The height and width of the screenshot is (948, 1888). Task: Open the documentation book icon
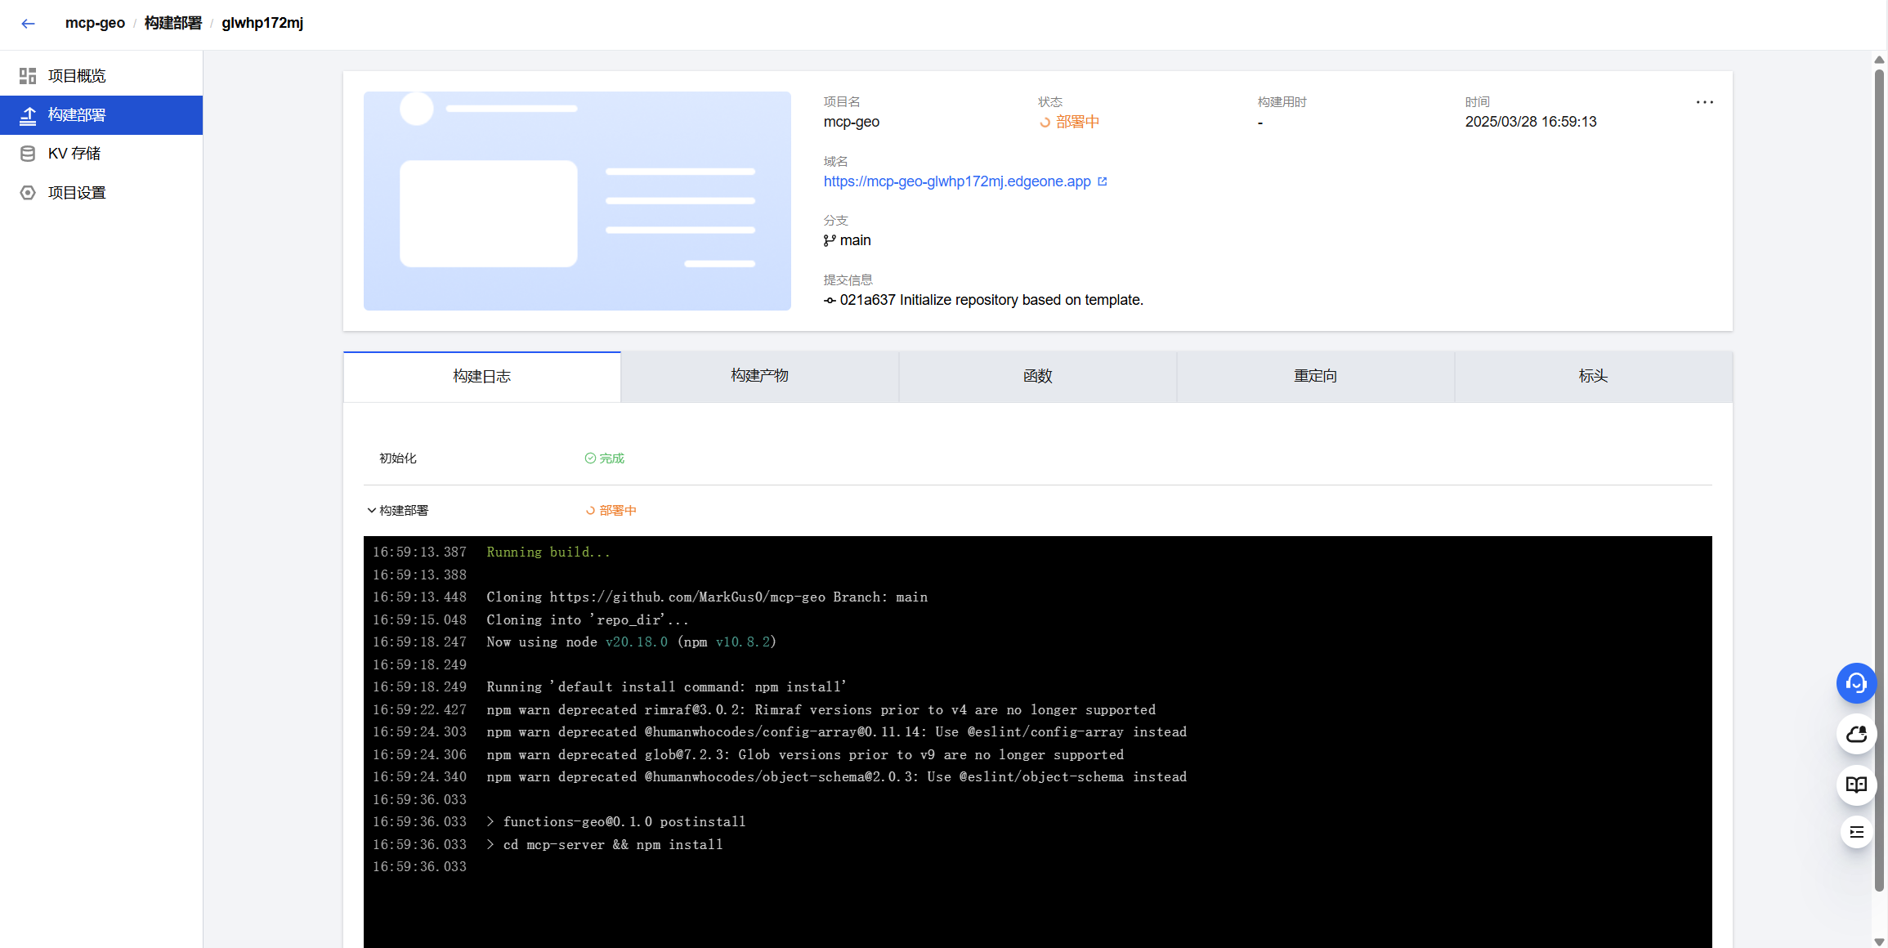1856,785
